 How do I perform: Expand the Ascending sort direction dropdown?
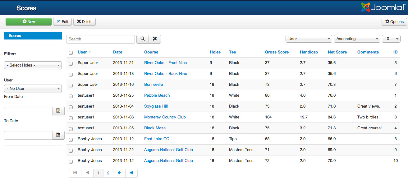357,39
